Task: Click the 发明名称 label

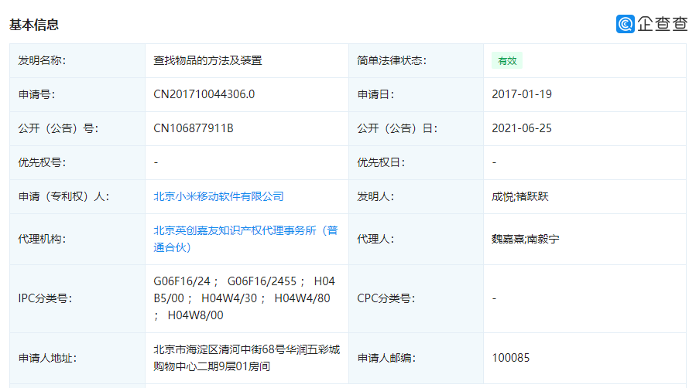Action: tap(42, 60)
